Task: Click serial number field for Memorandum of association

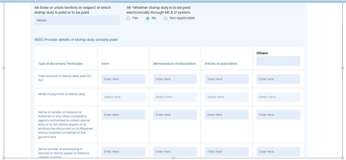Action: click(x=175, y=152)
